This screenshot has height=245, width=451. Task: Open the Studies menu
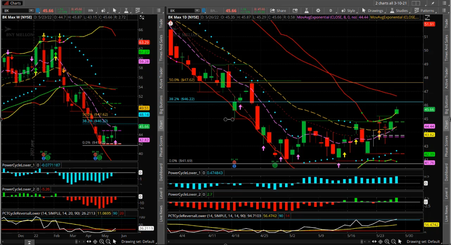pos(399,11)
